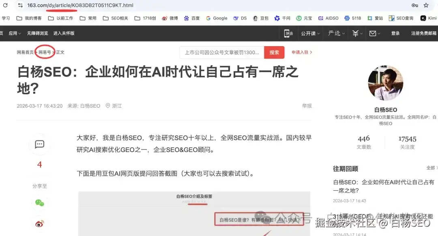
Task: Click 登录 to sign in
Action: tap(395, 33)
